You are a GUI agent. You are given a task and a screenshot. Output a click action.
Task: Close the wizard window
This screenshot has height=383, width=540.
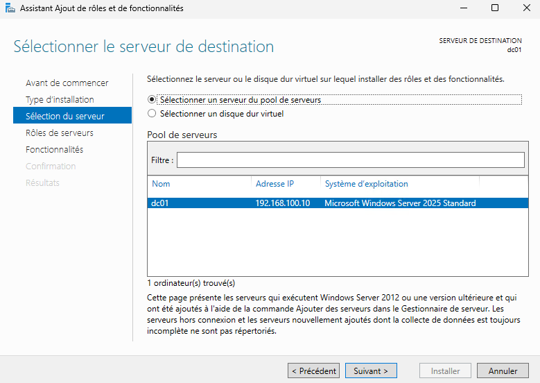[526, 8]
